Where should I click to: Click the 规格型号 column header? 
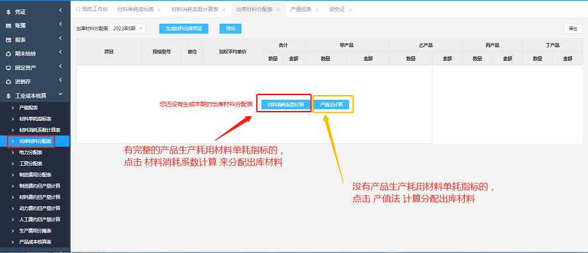[x=162, y=52]
